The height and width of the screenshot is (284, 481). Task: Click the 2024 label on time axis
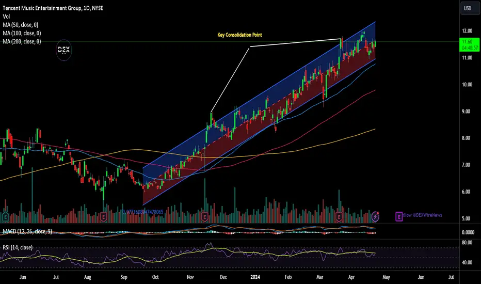click(255, 277)
